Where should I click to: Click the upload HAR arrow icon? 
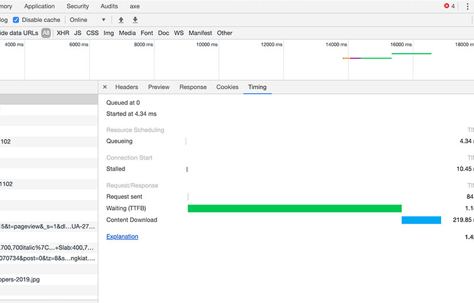121,20
